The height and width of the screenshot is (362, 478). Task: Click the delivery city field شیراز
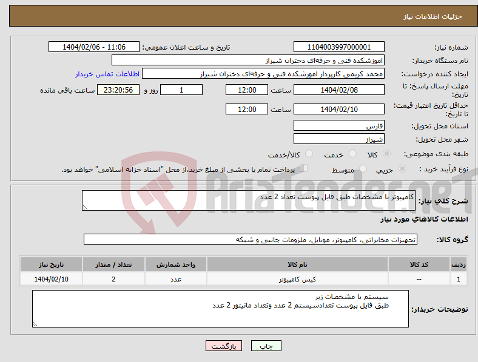click(338, 139)
